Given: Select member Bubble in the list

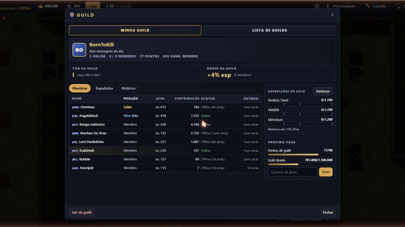Looking at the screenshot, I should coord(165,159).
